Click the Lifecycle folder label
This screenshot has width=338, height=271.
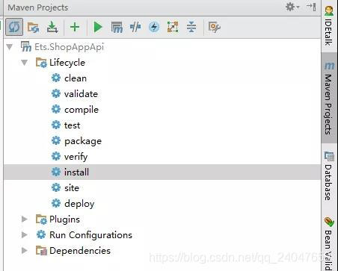click(x=67, y=63)
